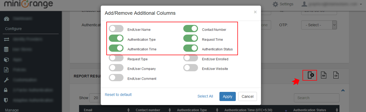
Task: Click the Adaptive Authentication shield icon
Action: pyautogui.click(x=6, y=100)
